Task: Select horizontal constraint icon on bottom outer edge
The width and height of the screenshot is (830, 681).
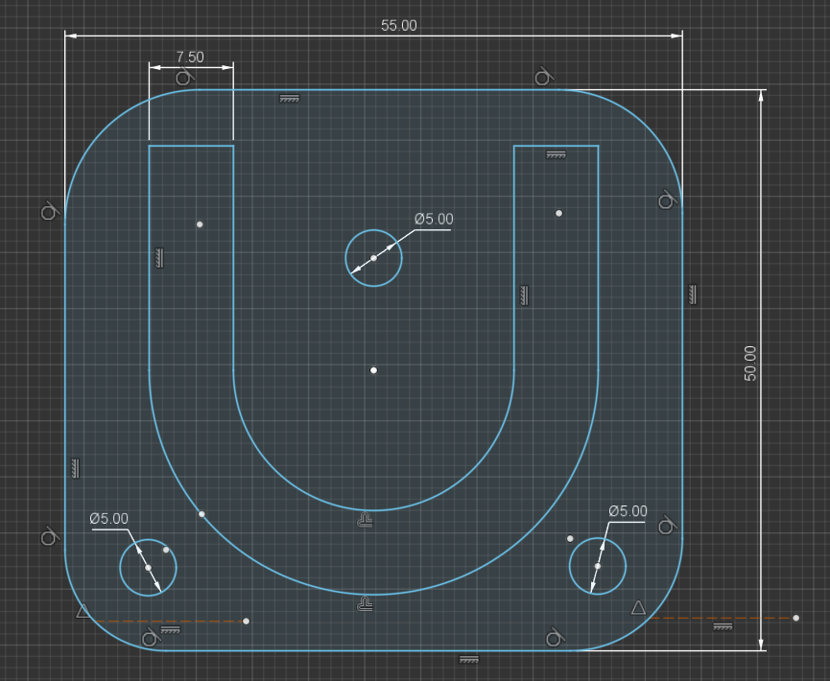Action: click(469, 659)
